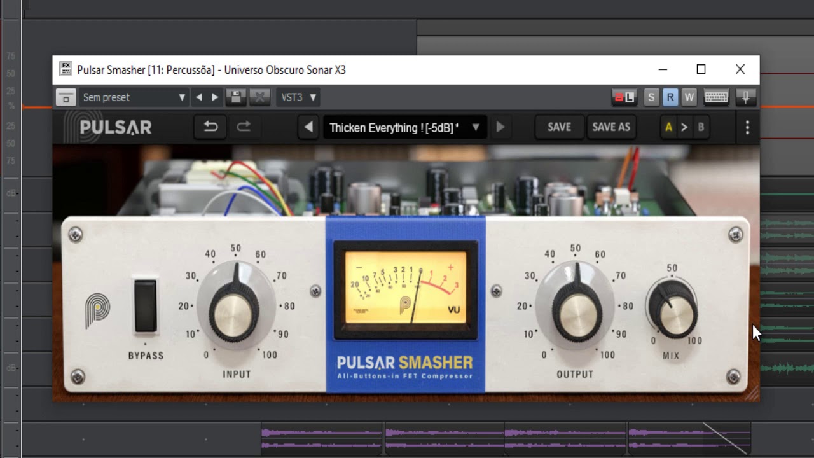Load next Pulsar preset
Viewport: 814px width, 458px height.
tap(500, 127)
